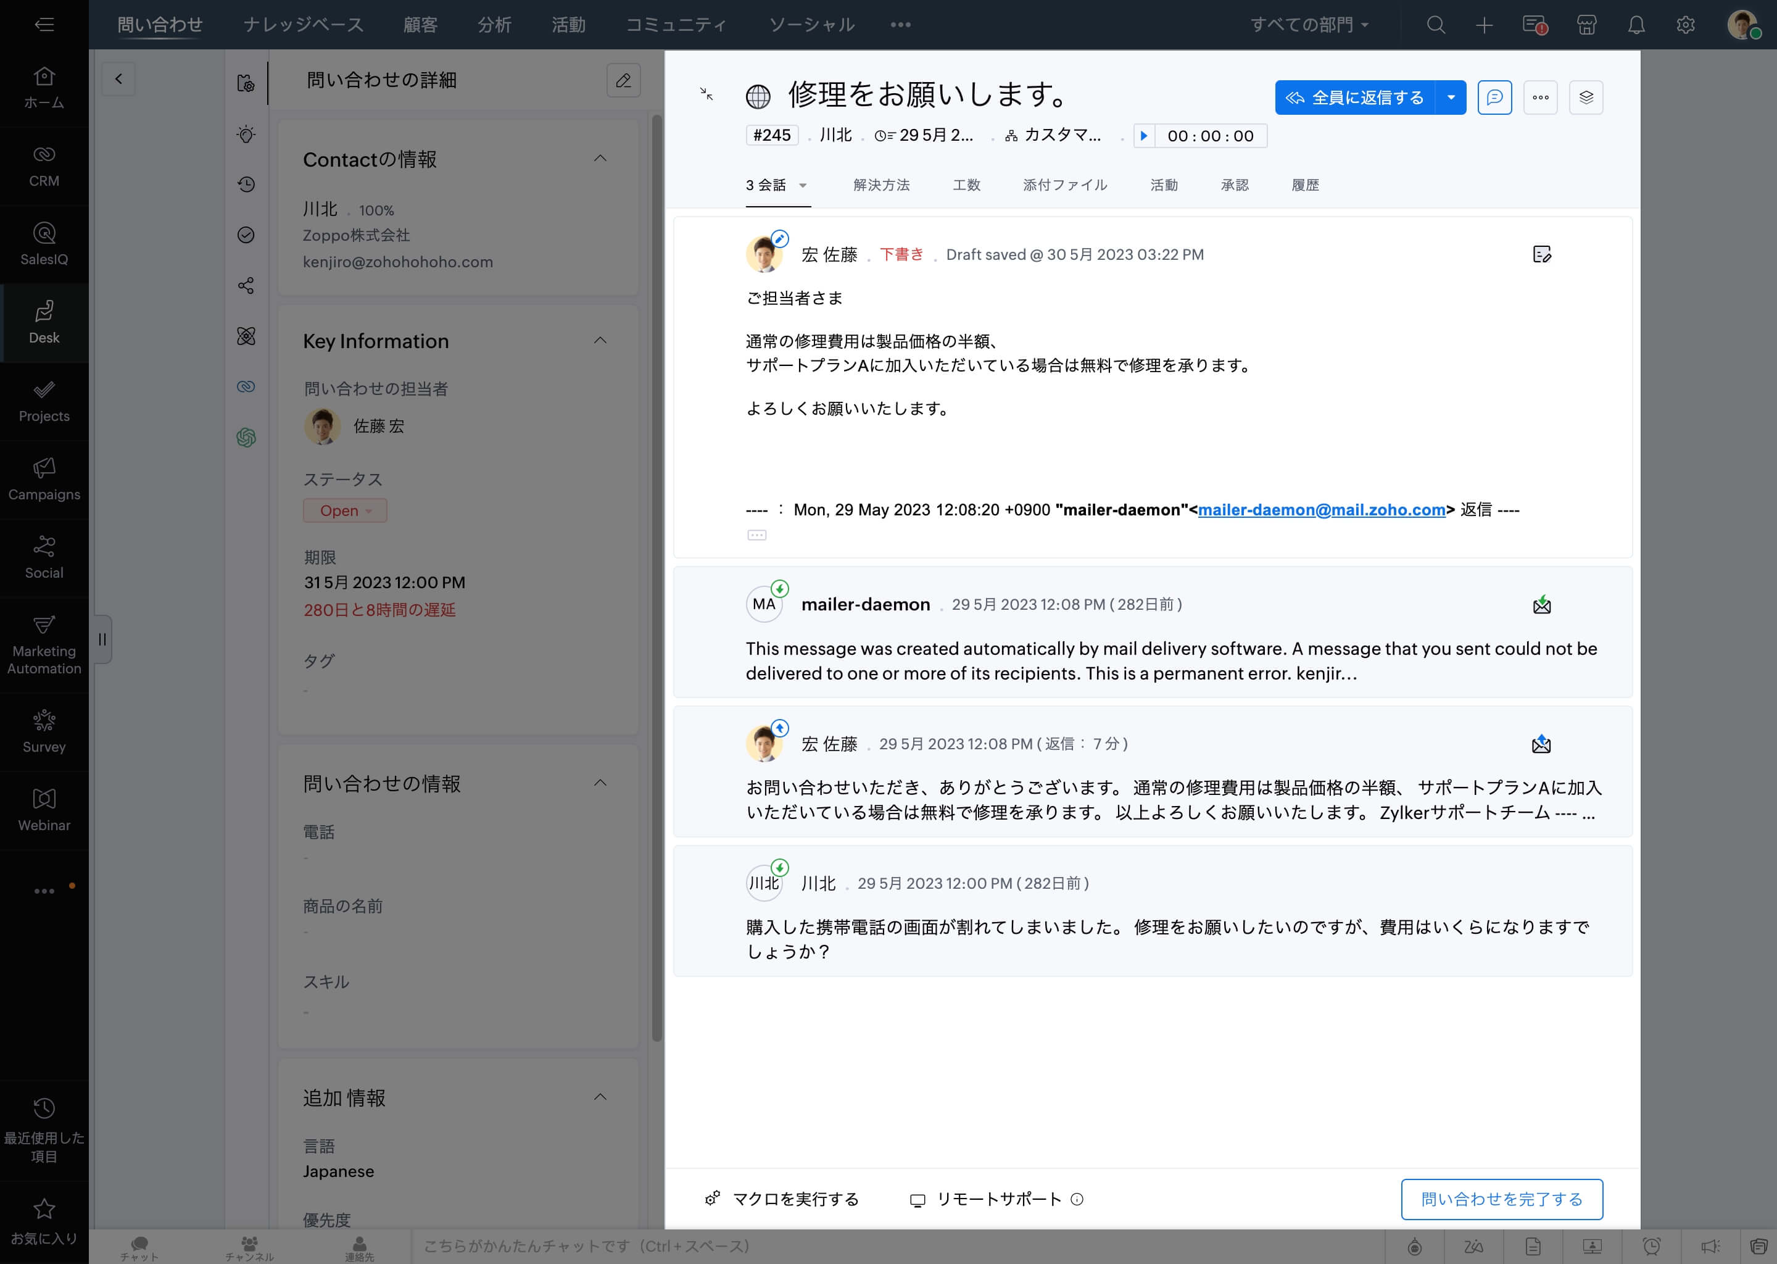The width and height of the screenshot is (1777, 1264).
Task: Open the ticket history clock icon in side strip
Action: pyautogui.click(x=246, y=185)
